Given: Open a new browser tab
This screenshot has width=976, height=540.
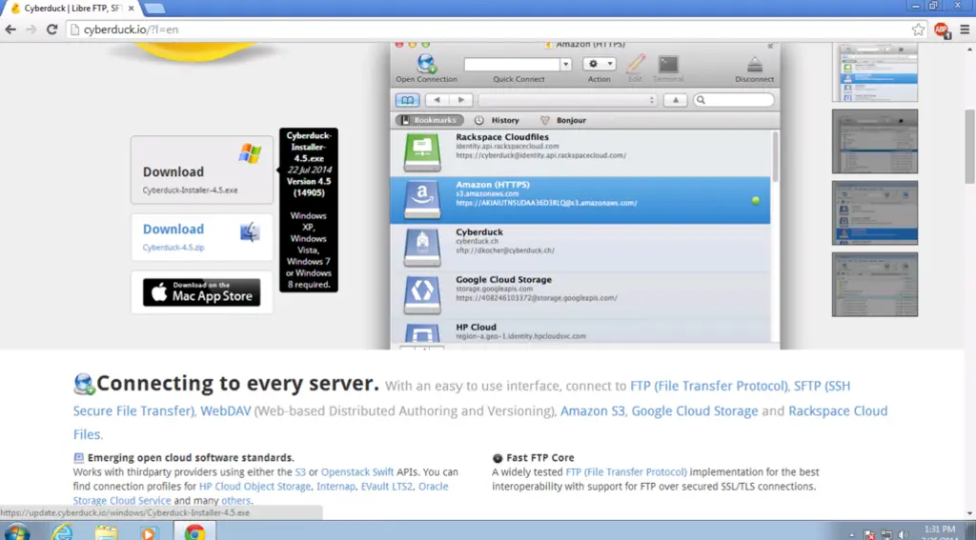Looking at the screenshot, I should pyautogui.click(x=153, y=9).
